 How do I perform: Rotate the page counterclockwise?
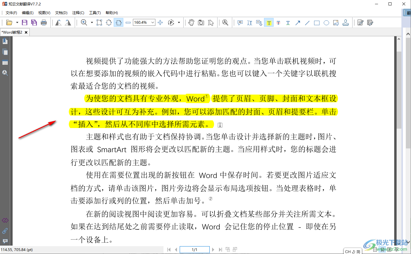[x=58, y=22]
